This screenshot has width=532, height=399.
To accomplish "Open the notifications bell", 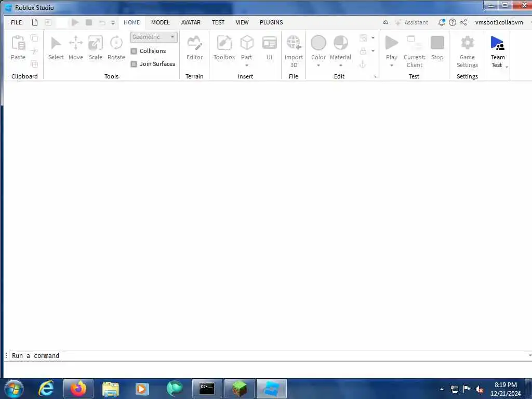I will [x=442, y=22].
